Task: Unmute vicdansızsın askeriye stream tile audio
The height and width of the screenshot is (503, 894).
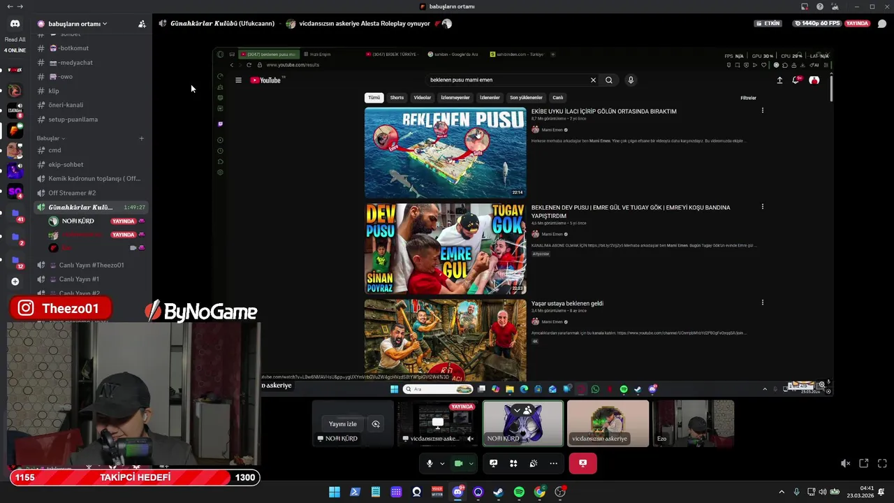Action: pos(470,439)
